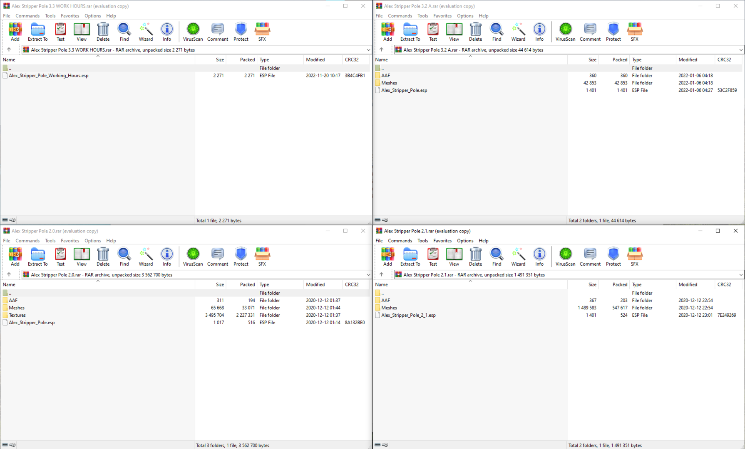Select AAF folder in Pole 2.1 window
This screenshot has width=745, height=449.
tap(385, 300)
